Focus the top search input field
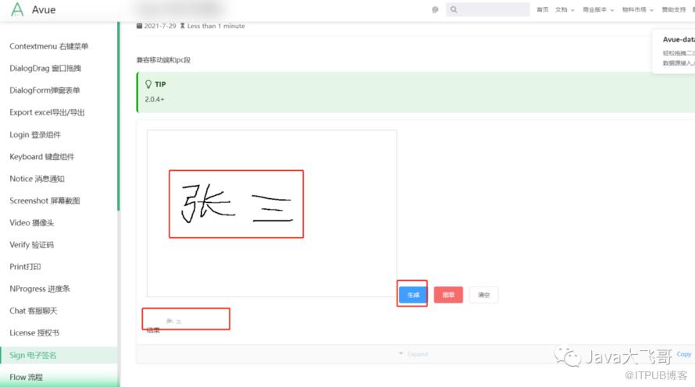695x387 pixels. point(487,9)
